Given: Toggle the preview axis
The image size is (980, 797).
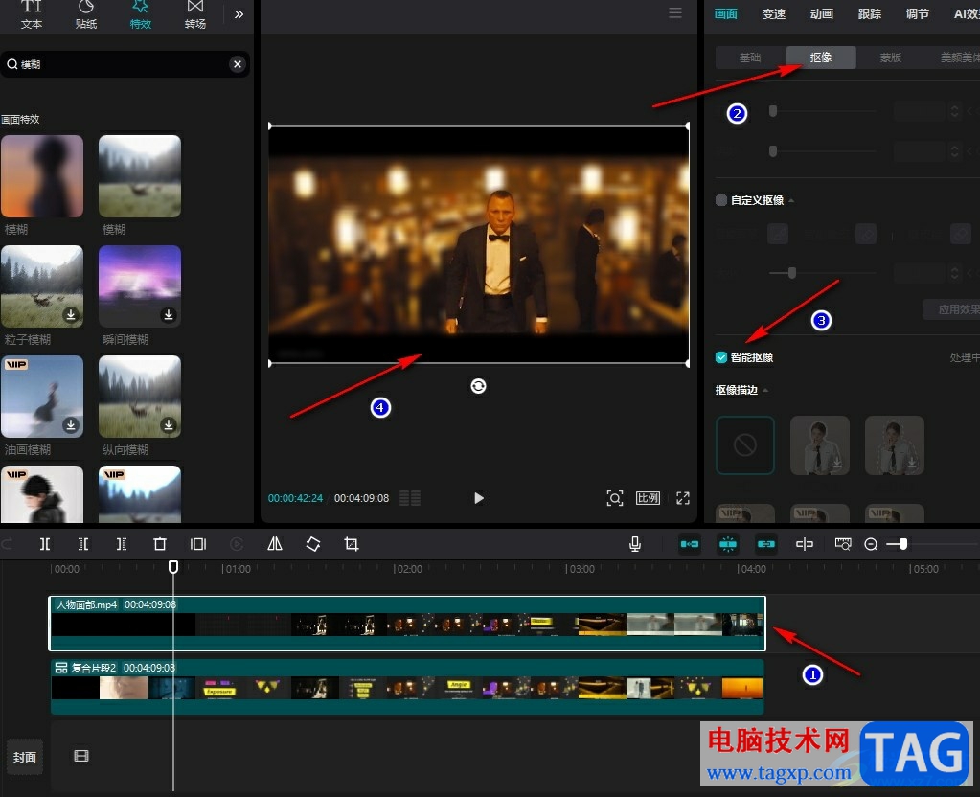Looking at the screenshot, I should (805, 544).
